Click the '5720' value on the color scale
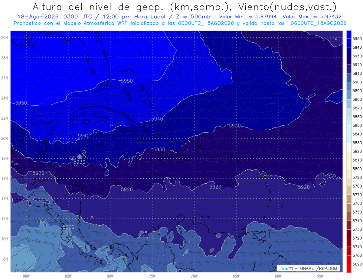Image resolution: width=363 pixels, height=280 pixels. pos(357,238)
